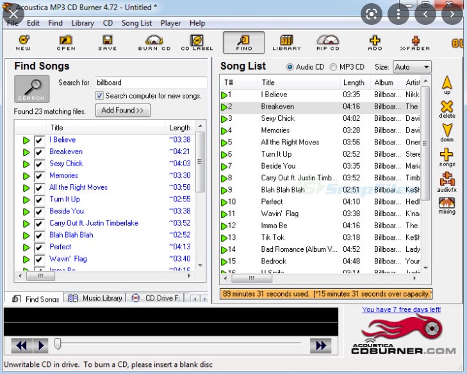This screenshot has width=467, height=374.
Task: Sort Song List by the Album column header
Action: click(386, 82)
